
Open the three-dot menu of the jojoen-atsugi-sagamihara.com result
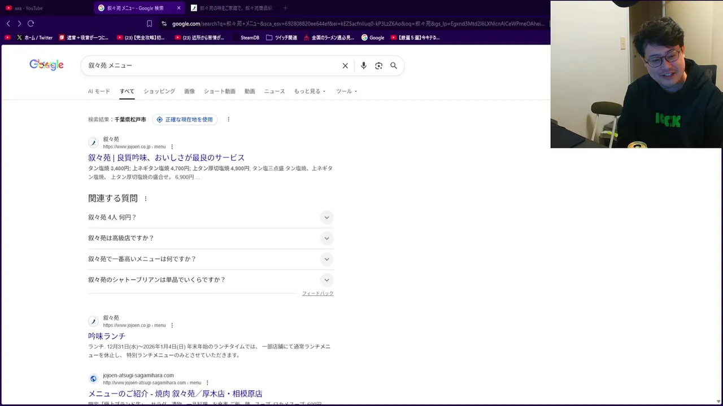point(207,383)
